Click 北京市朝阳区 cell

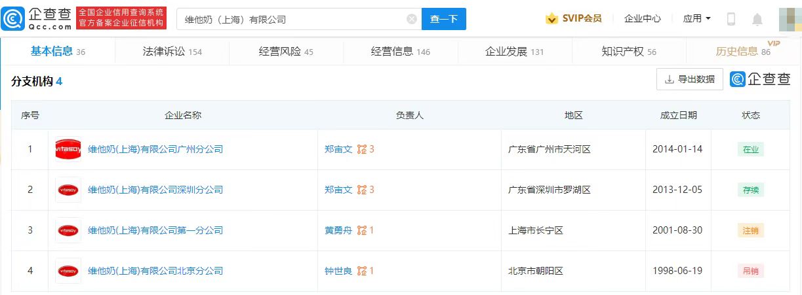(x=536, y=271)
